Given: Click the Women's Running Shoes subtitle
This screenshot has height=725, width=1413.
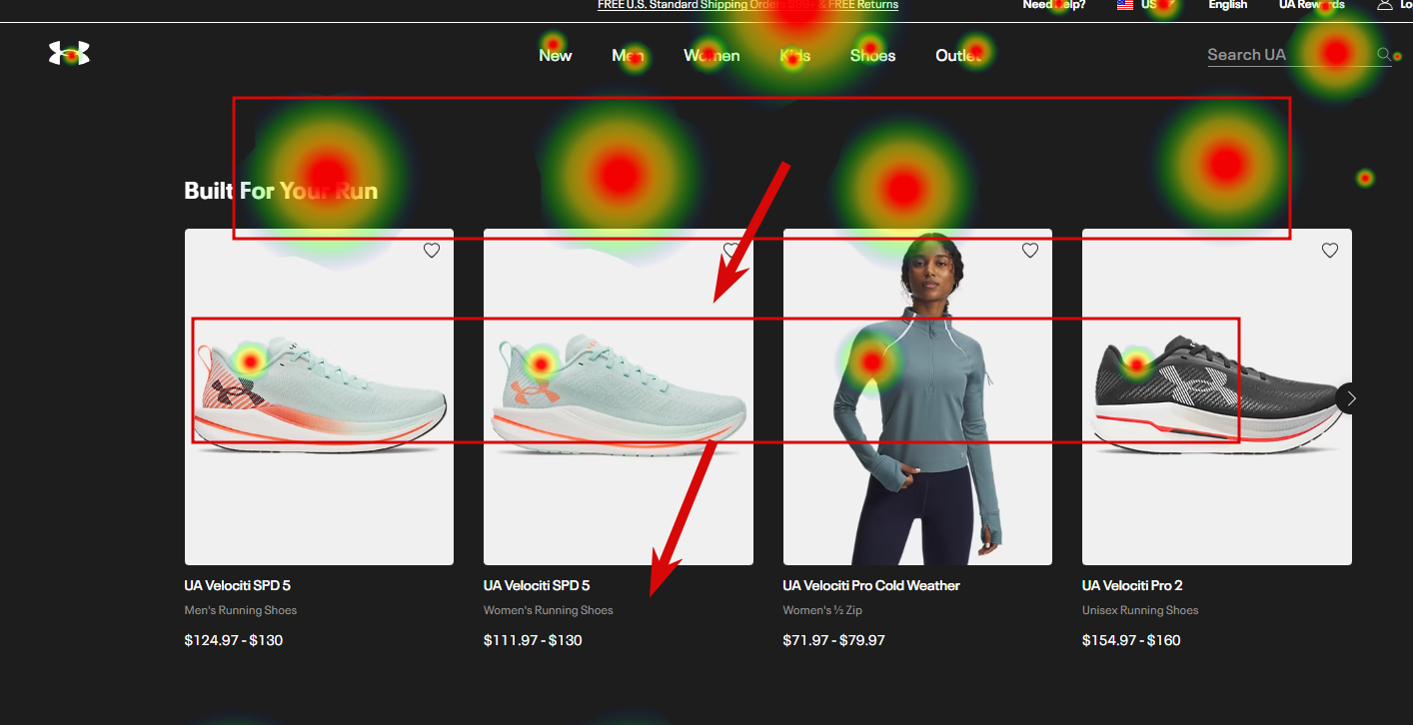Looking at the screenshot, I should click(549, 610).
